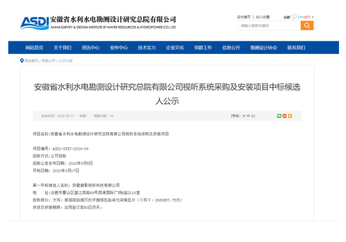Open 业务中心 navigation menu item

pyautogui.click(x=119, y=48)
